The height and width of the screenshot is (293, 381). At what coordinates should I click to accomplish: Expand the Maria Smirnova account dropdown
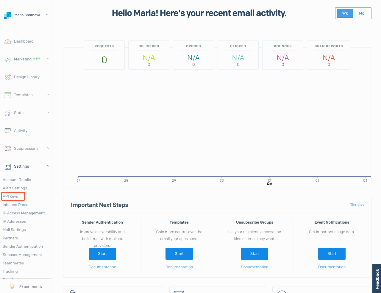(x=47, y=15)
